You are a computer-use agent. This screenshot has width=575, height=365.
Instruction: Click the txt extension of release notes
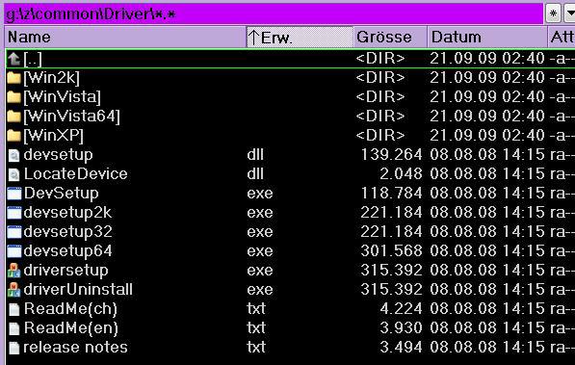[256, 347]
